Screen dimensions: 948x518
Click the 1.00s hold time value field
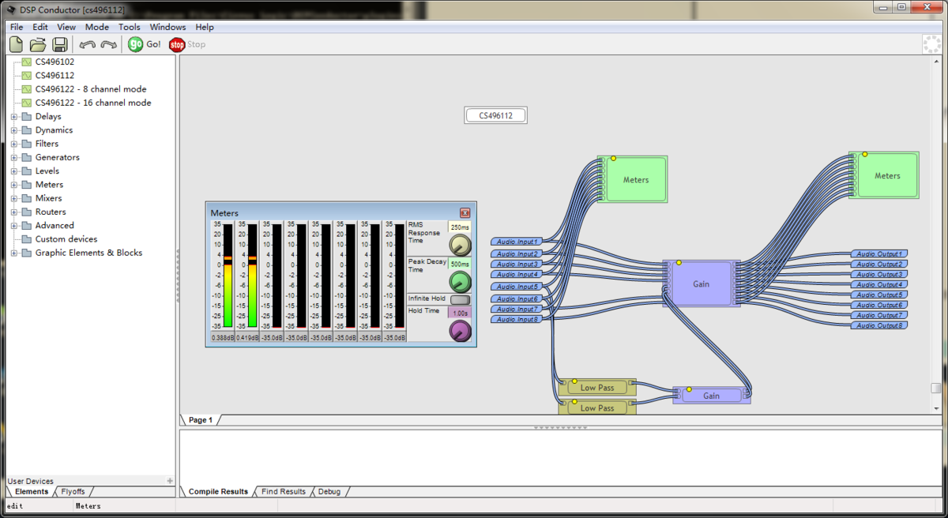click(460, 313)
